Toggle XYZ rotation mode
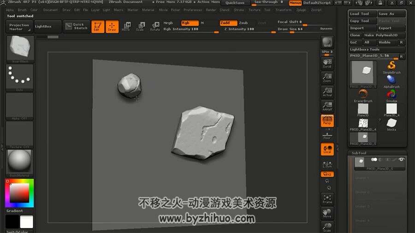Screen dimensions: 415x233 coord(327,174)
